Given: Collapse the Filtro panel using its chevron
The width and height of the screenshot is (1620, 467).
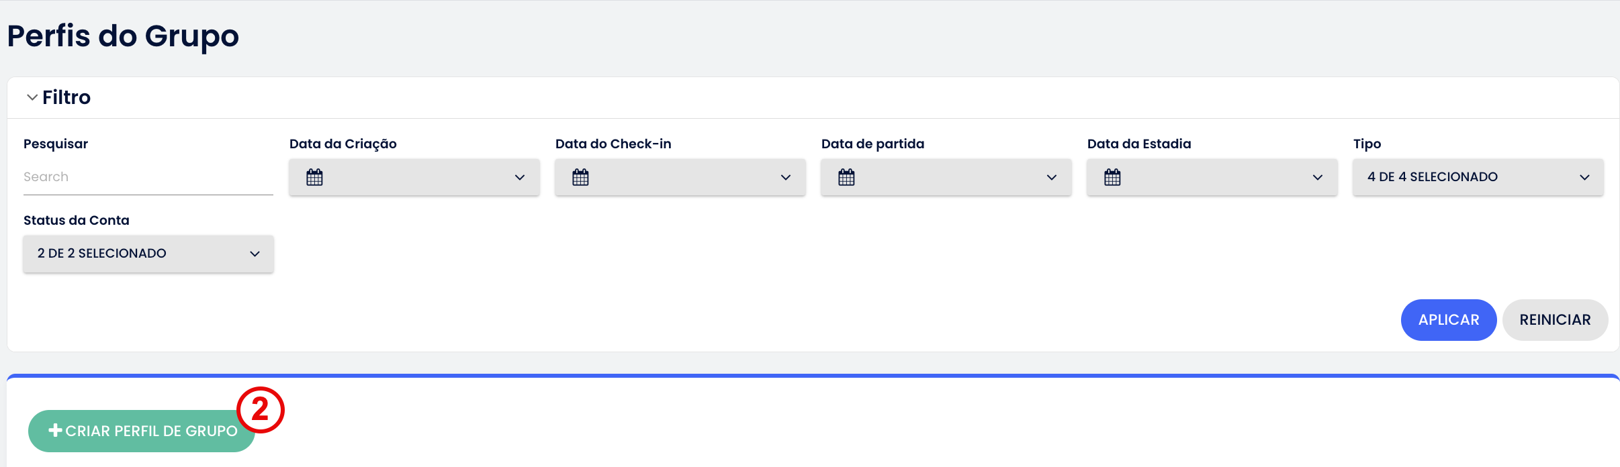Looking at the screenshot, I should [32, 97].
